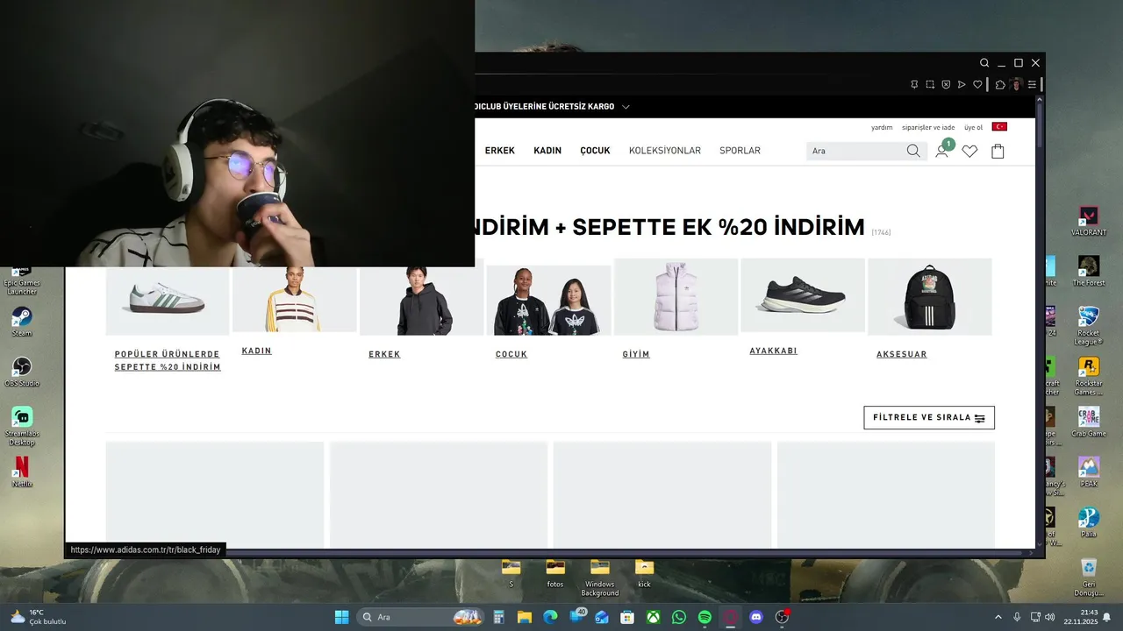Open Discord from the taskbar
This screenshot has width=1123, height=631.
pyautogui.click(x=756, y=617)
